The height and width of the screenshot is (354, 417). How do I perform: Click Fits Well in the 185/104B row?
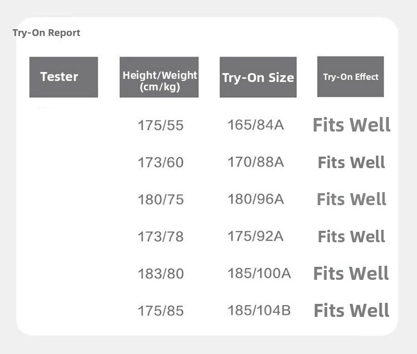click(351, 311)
